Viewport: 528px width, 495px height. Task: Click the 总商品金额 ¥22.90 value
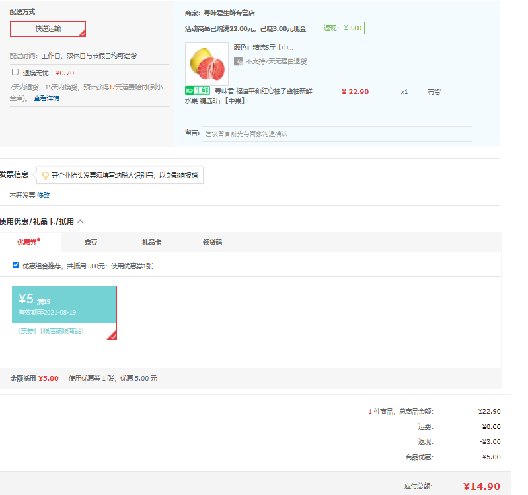[489, 412]
